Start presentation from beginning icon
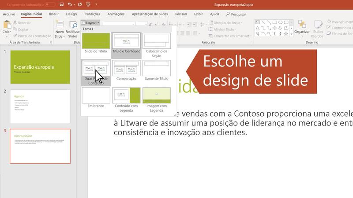The image size is (353, 198). coord(88,4)
